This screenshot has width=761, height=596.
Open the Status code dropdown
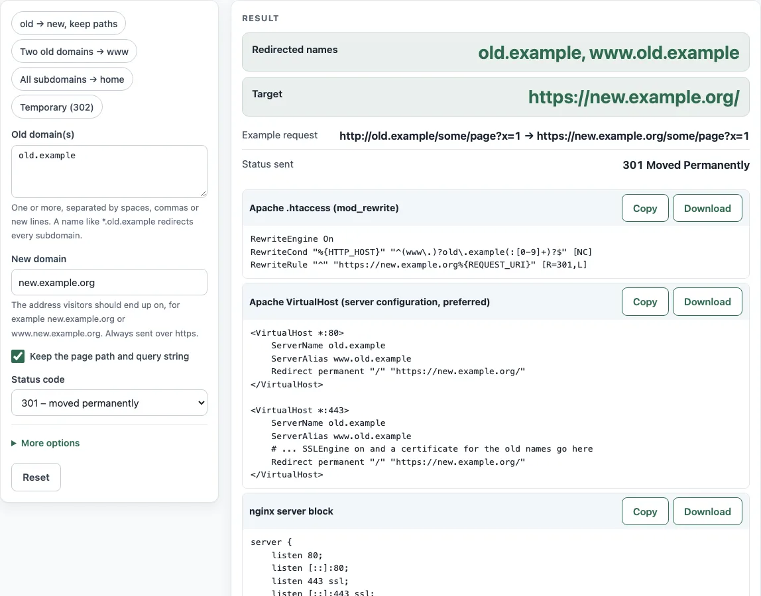pyautogui.click(x=109, y=403)
